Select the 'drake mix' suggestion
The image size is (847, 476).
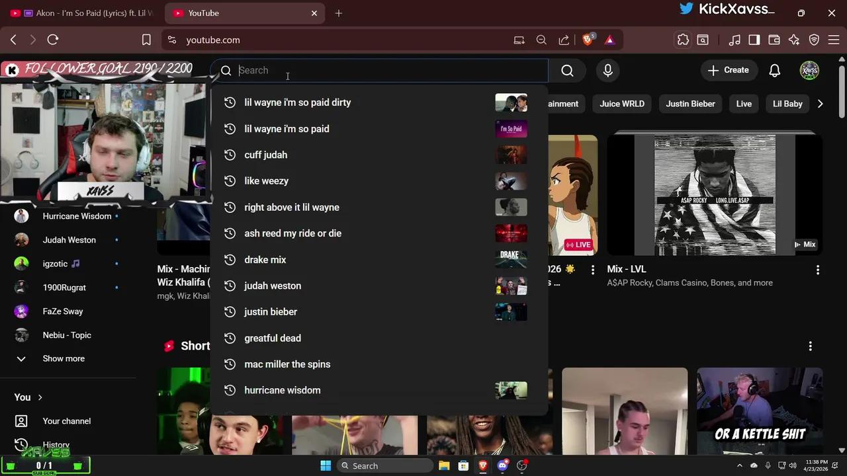tap(379, 260)
